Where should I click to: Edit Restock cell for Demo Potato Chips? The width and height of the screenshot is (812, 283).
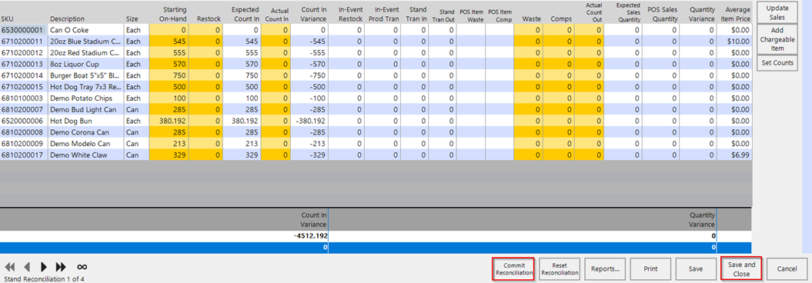point(206,98)
